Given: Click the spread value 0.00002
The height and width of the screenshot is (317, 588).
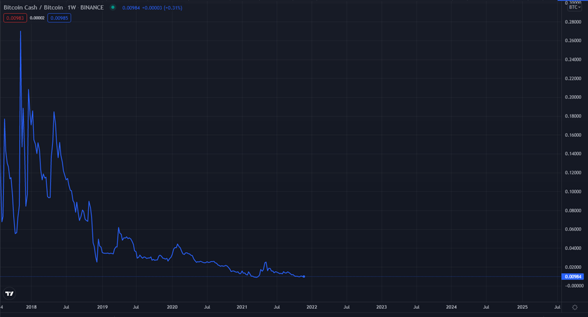Looking at the screenshot, I should 37,18.
